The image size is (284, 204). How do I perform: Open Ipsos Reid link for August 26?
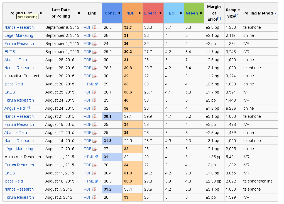14,84
